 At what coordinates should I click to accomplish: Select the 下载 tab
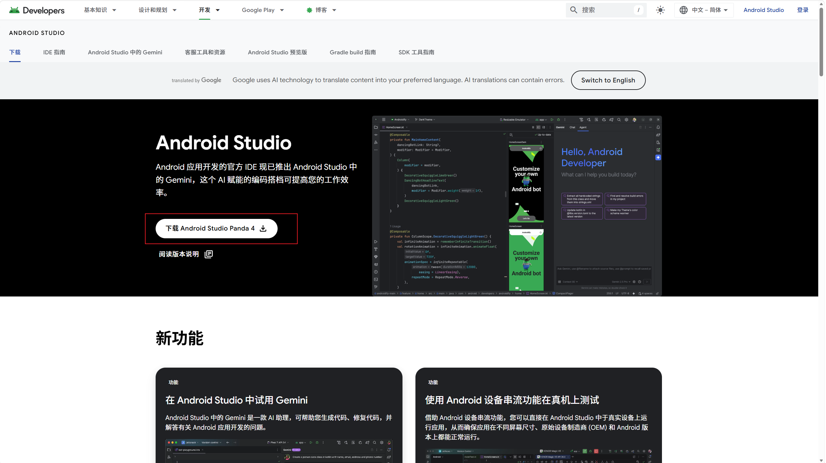[15, 52]
